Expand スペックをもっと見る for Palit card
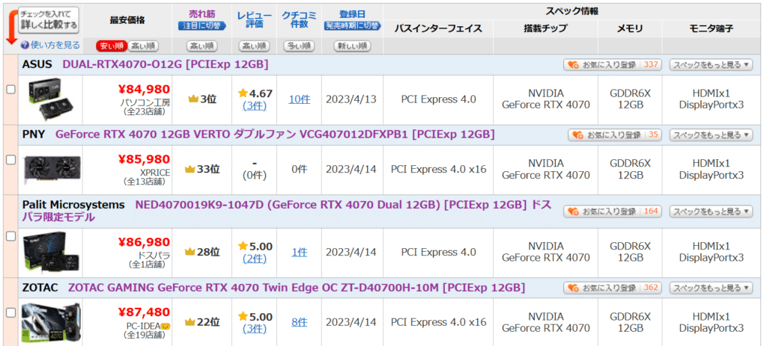 pyautogui.click(x=711, y=211)
